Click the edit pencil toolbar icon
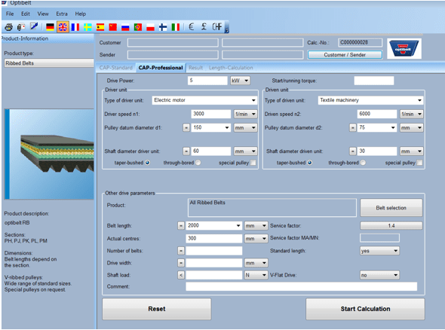 [x=34, y=26]
